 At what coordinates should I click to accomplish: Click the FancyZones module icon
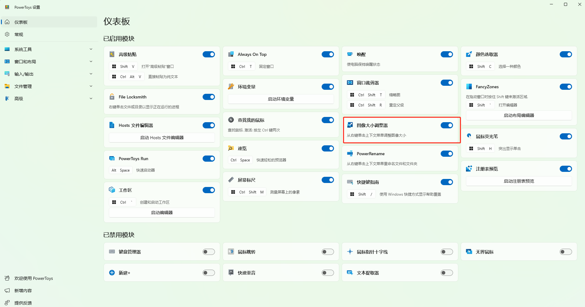tap(469, 87)
